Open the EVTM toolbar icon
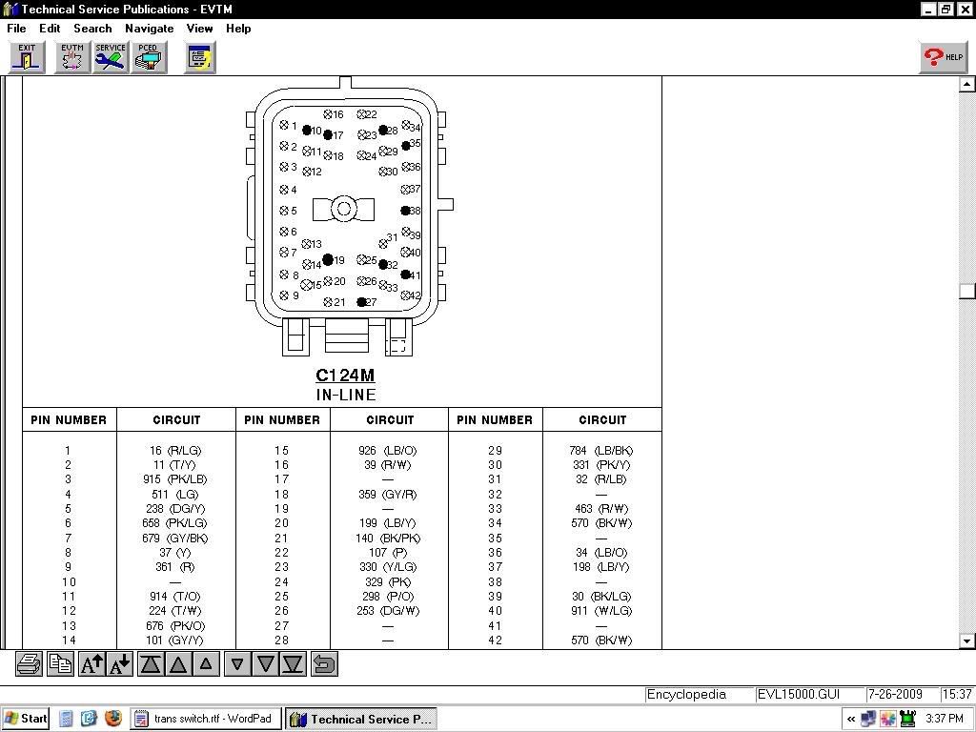This screenshot has width=976, height=732. pyautogui.click(x=72, y=57)
